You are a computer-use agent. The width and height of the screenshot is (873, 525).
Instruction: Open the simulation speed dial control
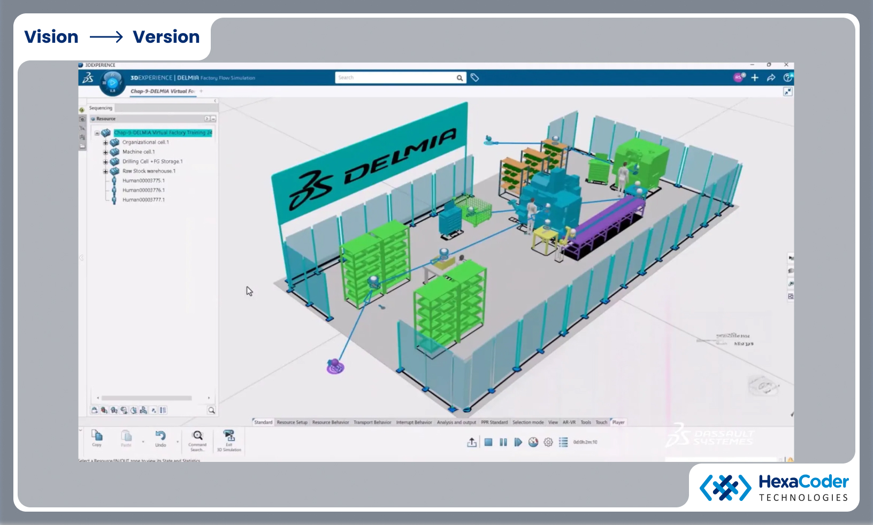533,442
